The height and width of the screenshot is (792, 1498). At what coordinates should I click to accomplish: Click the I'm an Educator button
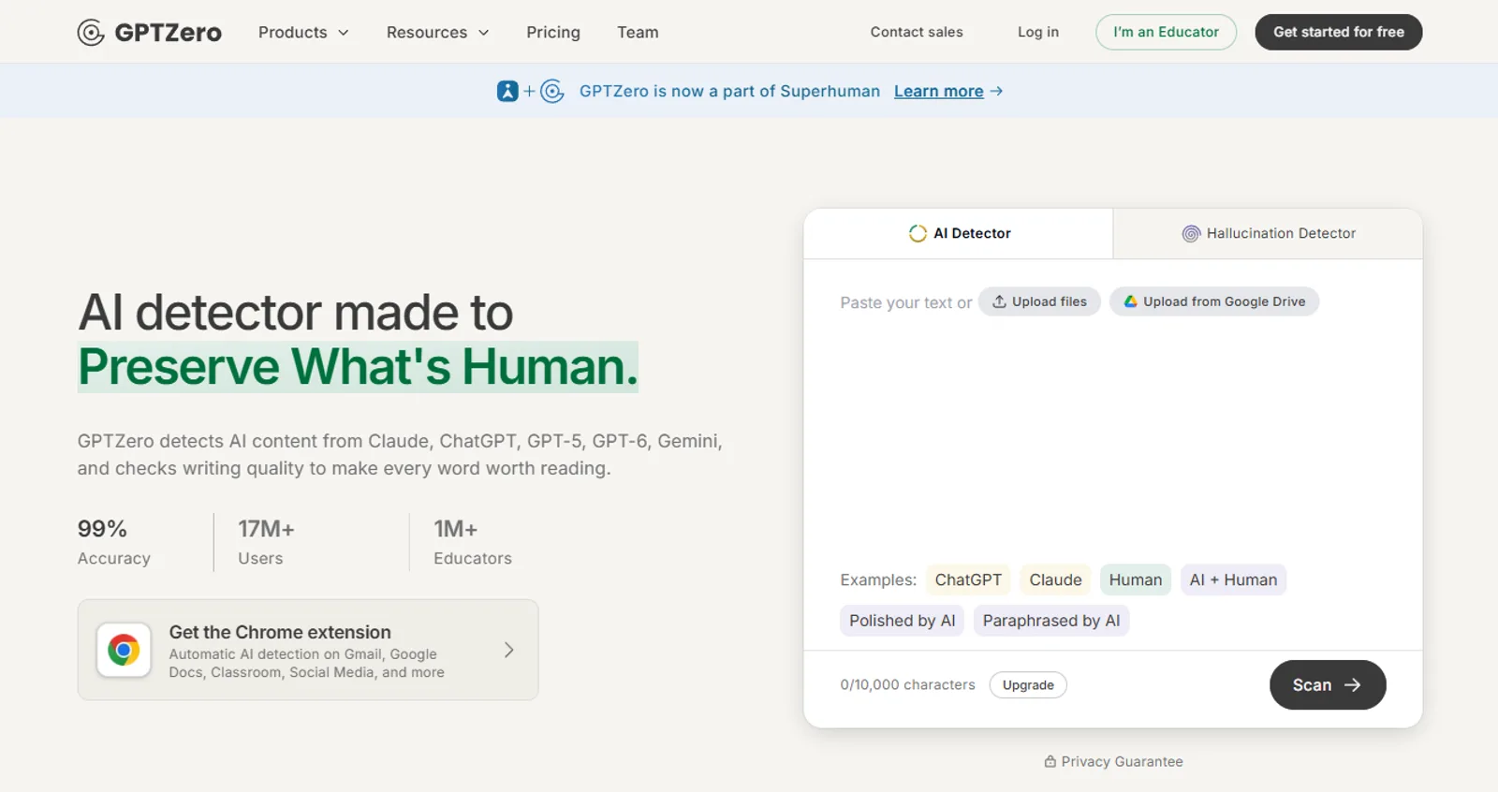[x=1166, y=32]
